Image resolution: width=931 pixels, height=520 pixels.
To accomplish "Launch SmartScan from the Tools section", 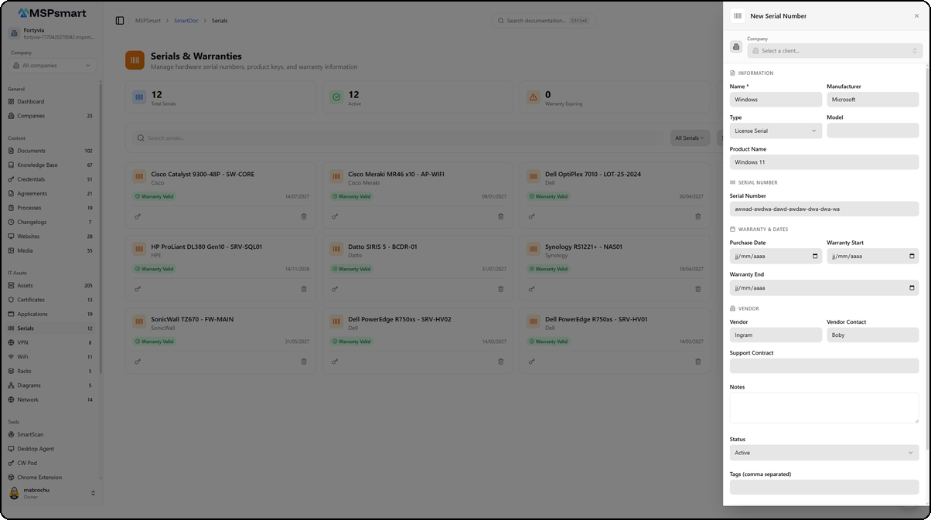I will point(32,434).
